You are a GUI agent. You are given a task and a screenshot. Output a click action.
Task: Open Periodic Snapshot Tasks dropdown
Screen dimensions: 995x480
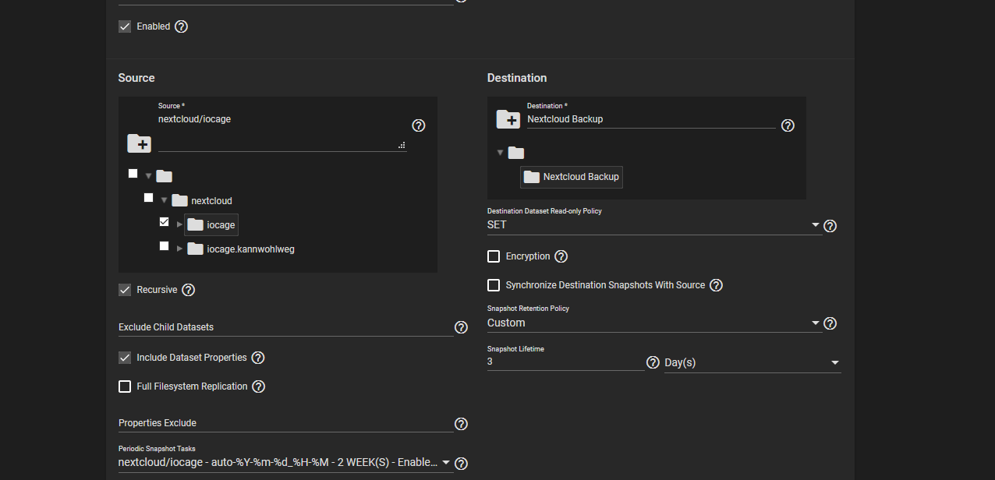pos(285,462)
